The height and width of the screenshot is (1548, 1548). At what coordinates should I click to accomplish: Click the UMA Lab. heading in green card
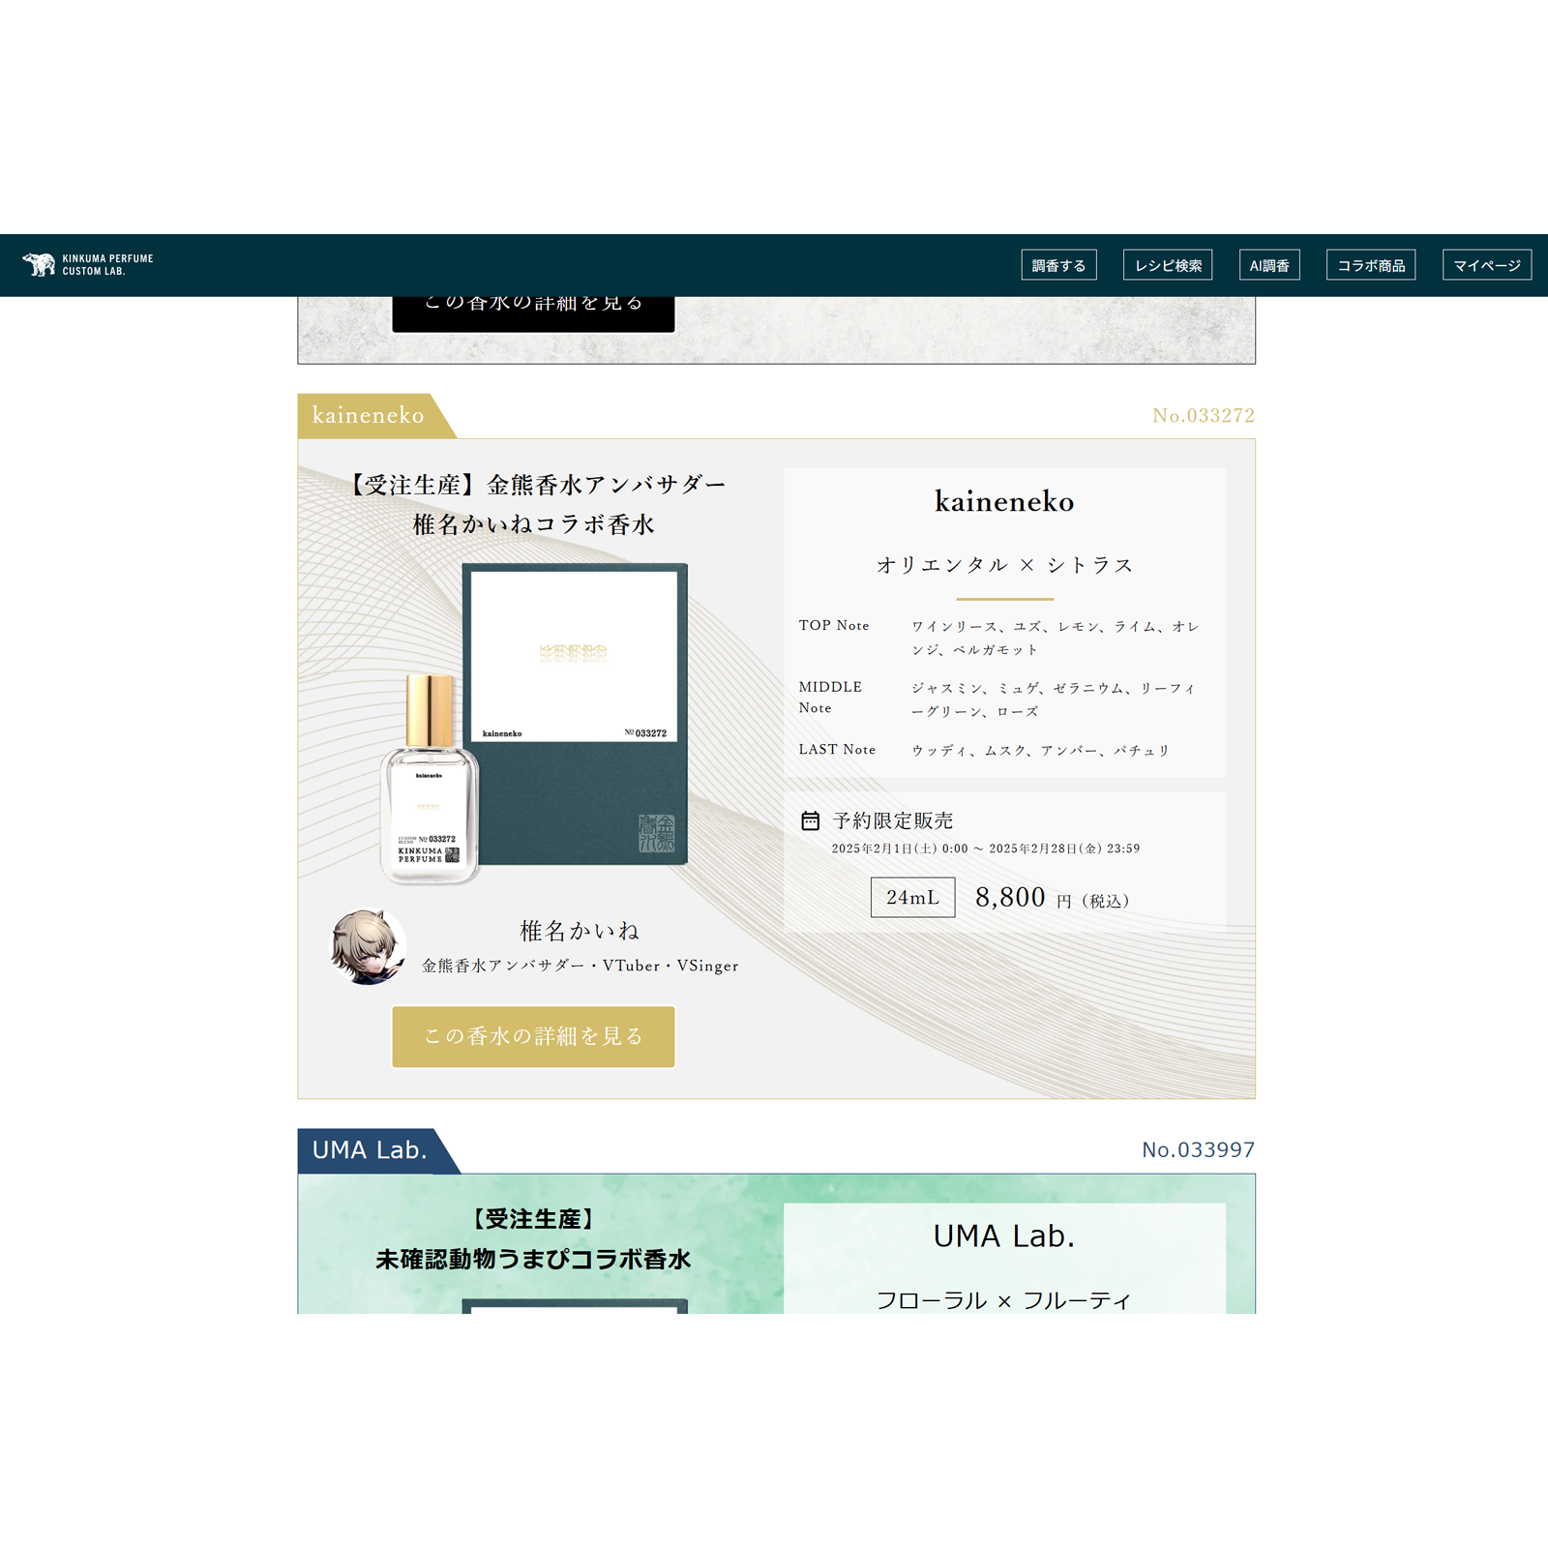click(x=1004, y=1235)
